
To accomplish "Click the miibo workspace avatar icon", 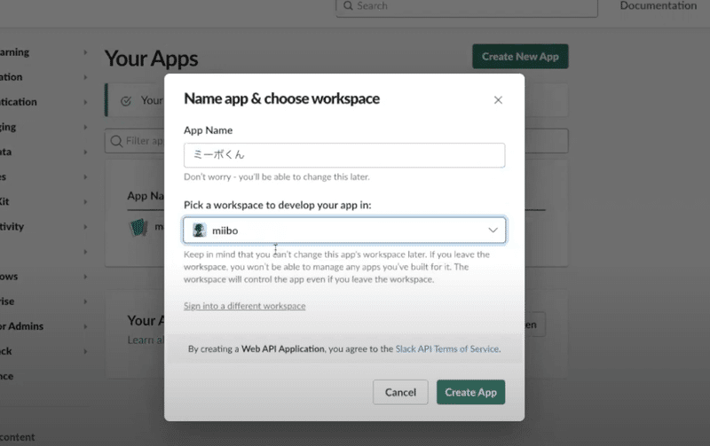I will (199, 231).
